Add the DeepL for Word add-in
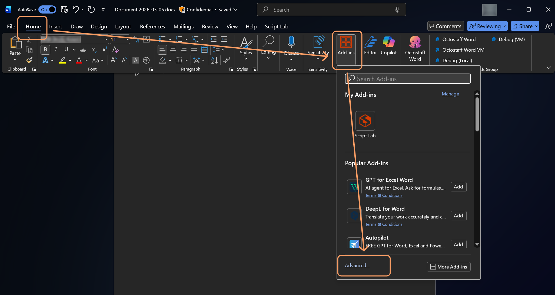Viewport: 555px width, 295px height. tap(458, 216)
